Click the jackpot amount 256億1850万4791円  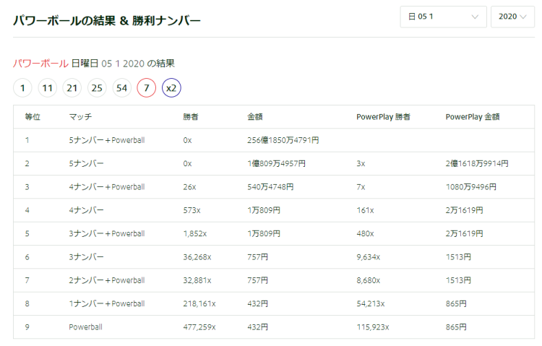[x=283, y=140]
